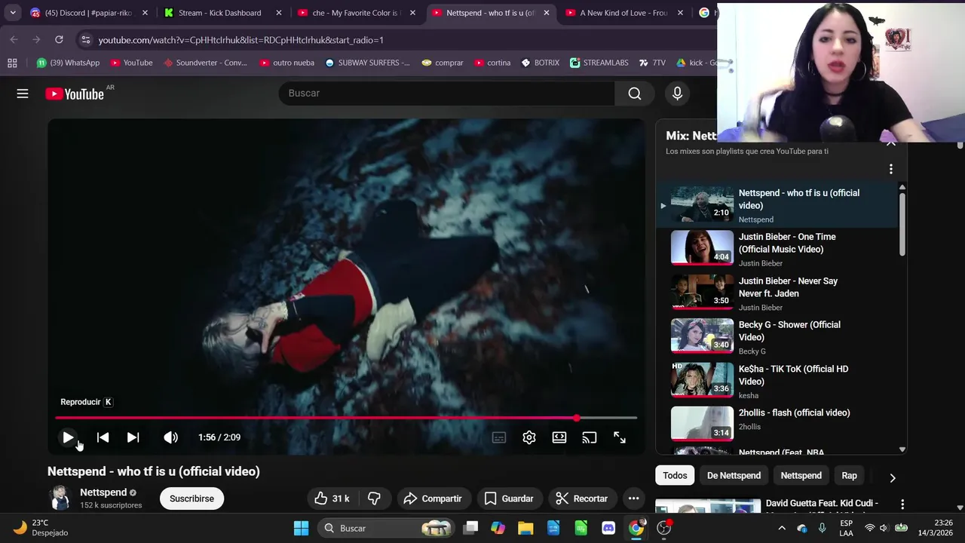Click into the Buscar search field
Screen dimensions: 965x543
pyautogui.click(x=447, y=94)
